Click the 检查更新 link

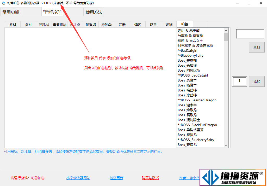tap(116, 178)
